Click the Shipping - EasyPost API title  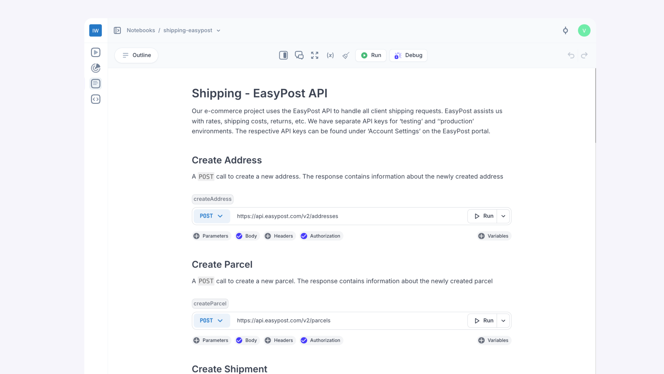pos(260,93)
